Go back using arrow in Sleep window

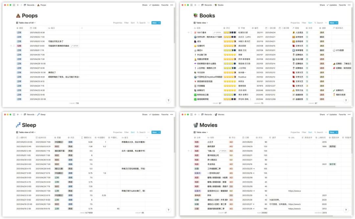pyautogui.click(x=18, y=115)
